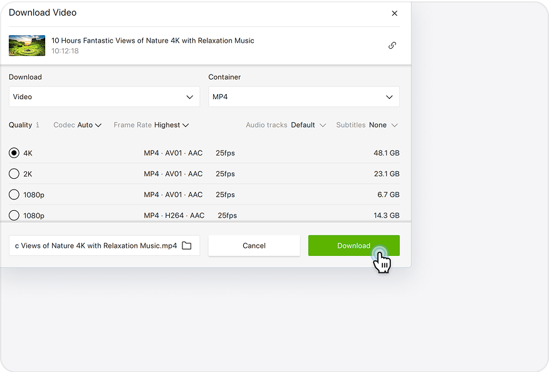Close the Download Video dialog
This screenshot has width=549, height=372.
394,13
